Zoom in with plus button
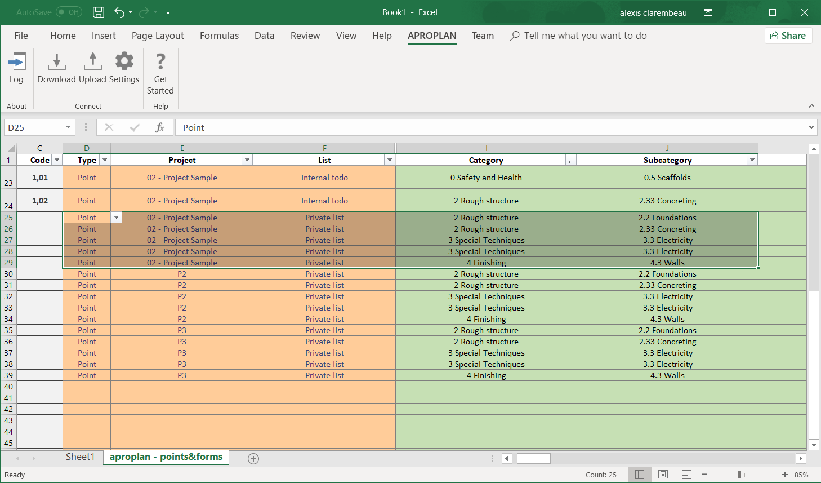Screen dimensions: 821x483 click(785, 475)
